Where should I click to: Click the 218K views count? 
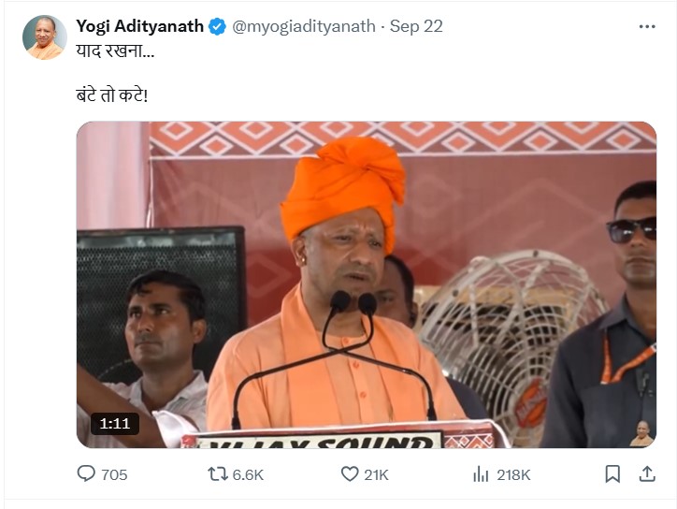tap(513, 475)
